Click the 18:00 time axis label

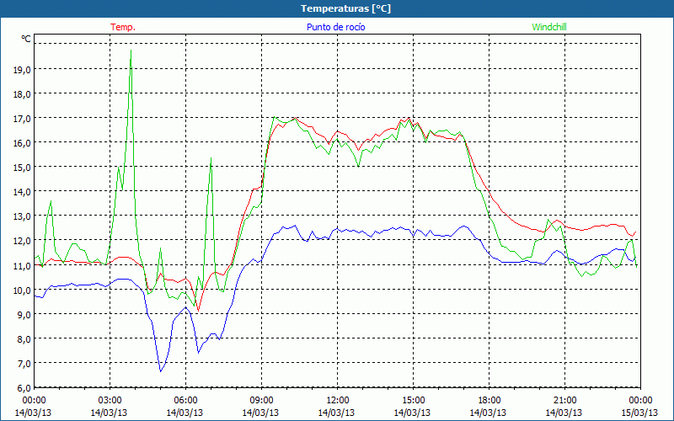(489, 401)
